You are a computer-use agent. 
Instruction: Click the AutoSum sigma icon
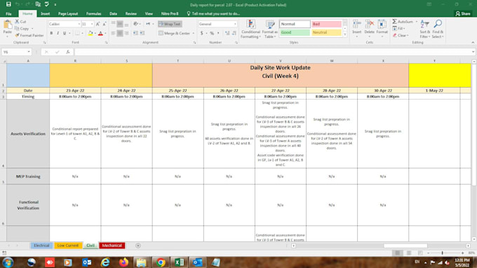[394, 22]
